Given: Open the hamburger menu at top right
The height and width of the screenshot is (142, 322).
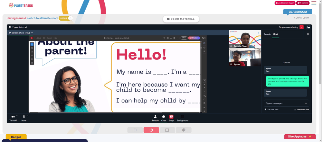Looking at the screenshot, I should point(314,3).
